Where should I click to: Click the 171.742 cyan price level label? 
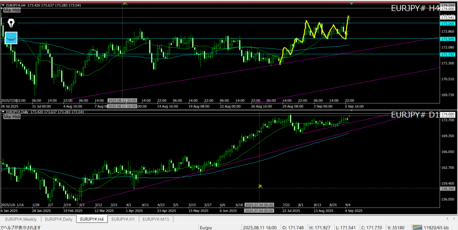[x=447, y=55]
